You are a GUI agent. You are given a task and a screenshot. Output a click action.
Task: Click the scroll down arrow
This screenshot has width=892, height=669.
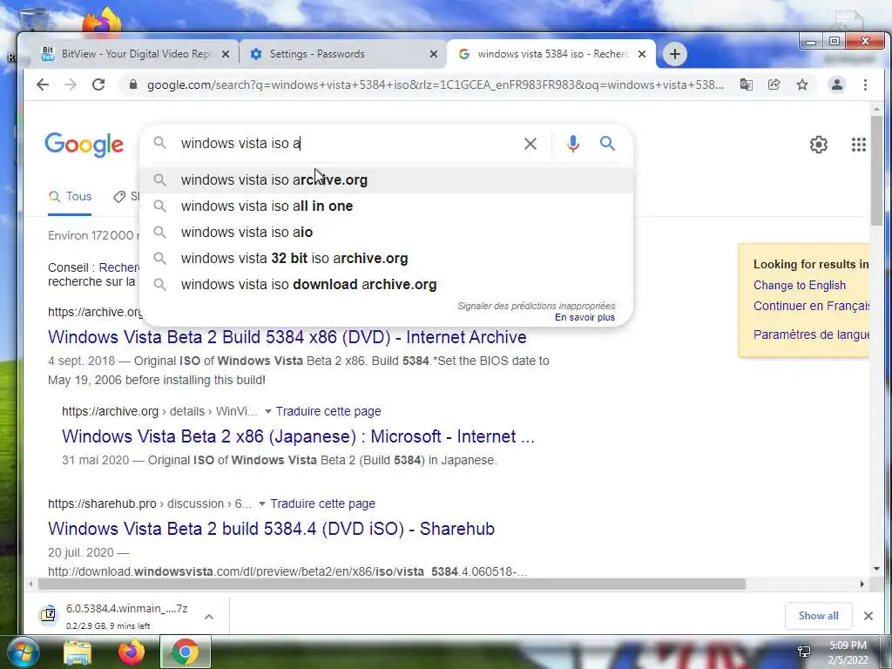(x=876, y=569)
